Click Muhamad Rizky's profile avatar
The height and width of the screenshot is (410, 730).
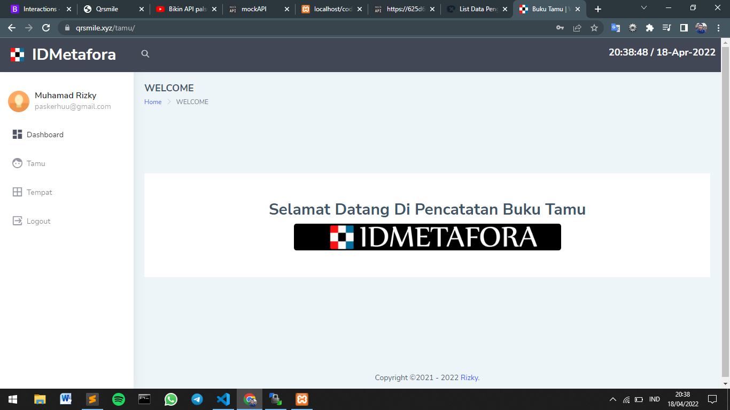tap(19, 101)
